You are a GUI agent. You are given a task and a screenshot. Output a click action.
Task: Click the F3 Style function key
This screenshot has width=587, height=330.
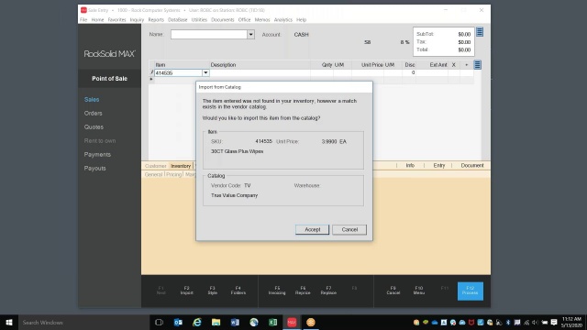(212, 291)
